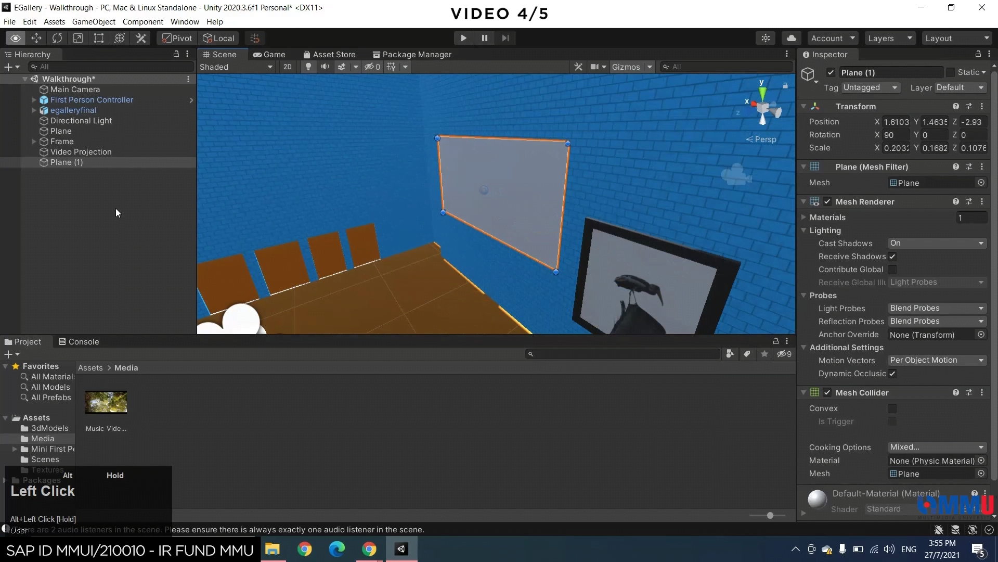Enable the Static checkbox for Plane (1)
Image resolution: width=998 pixels, height=562 pixels.
pos(950,72)
